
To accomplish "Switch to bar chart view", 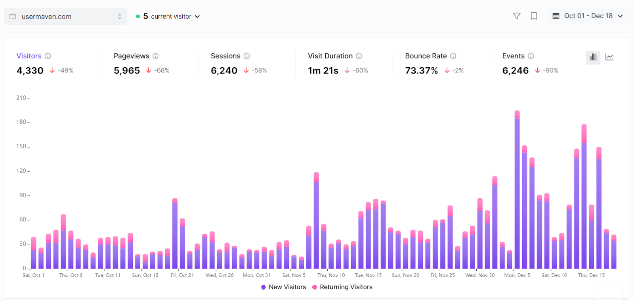I will [x=593, y=57].
